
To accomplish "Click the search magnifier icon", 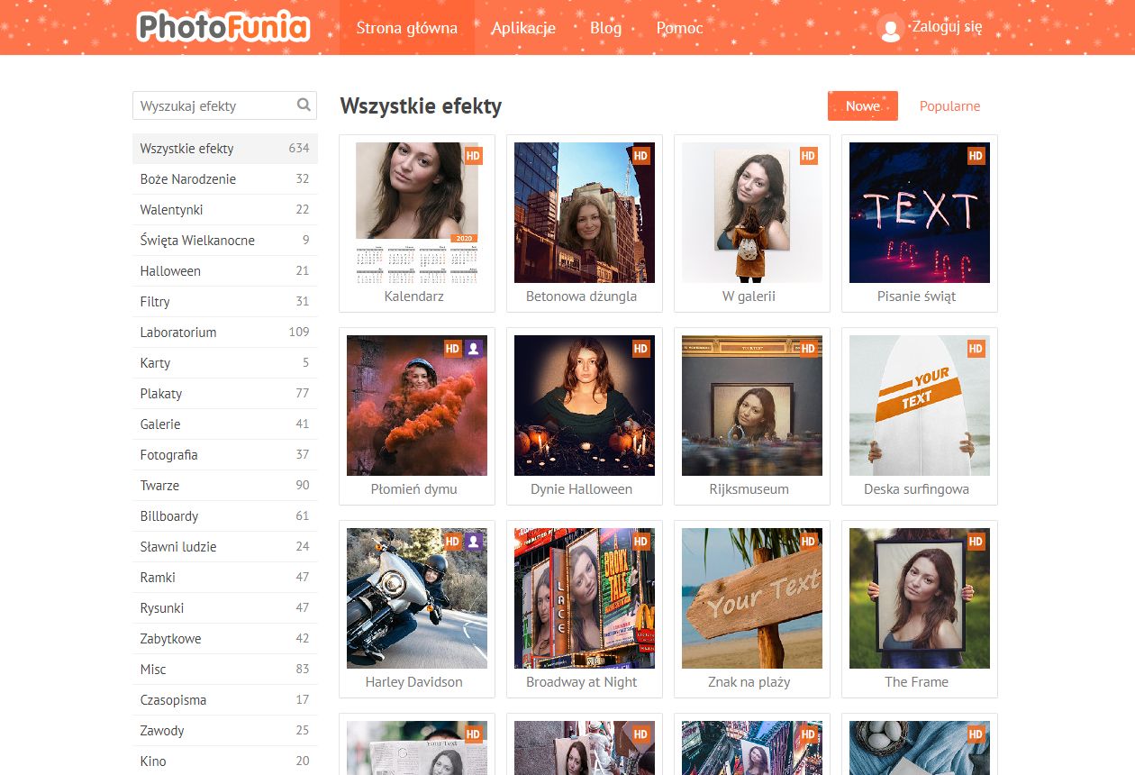I will pyautogui.click(x=304, y=105).
